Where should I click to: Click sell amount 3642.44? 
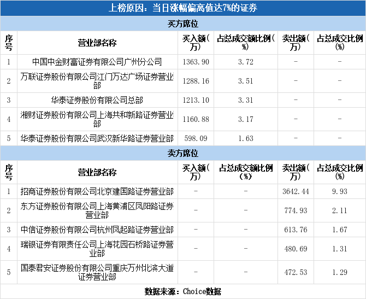[296, 191]
